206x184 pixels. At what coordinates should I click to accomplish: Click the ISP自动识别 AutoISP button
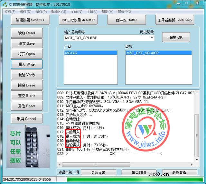(x=78, y=20)
